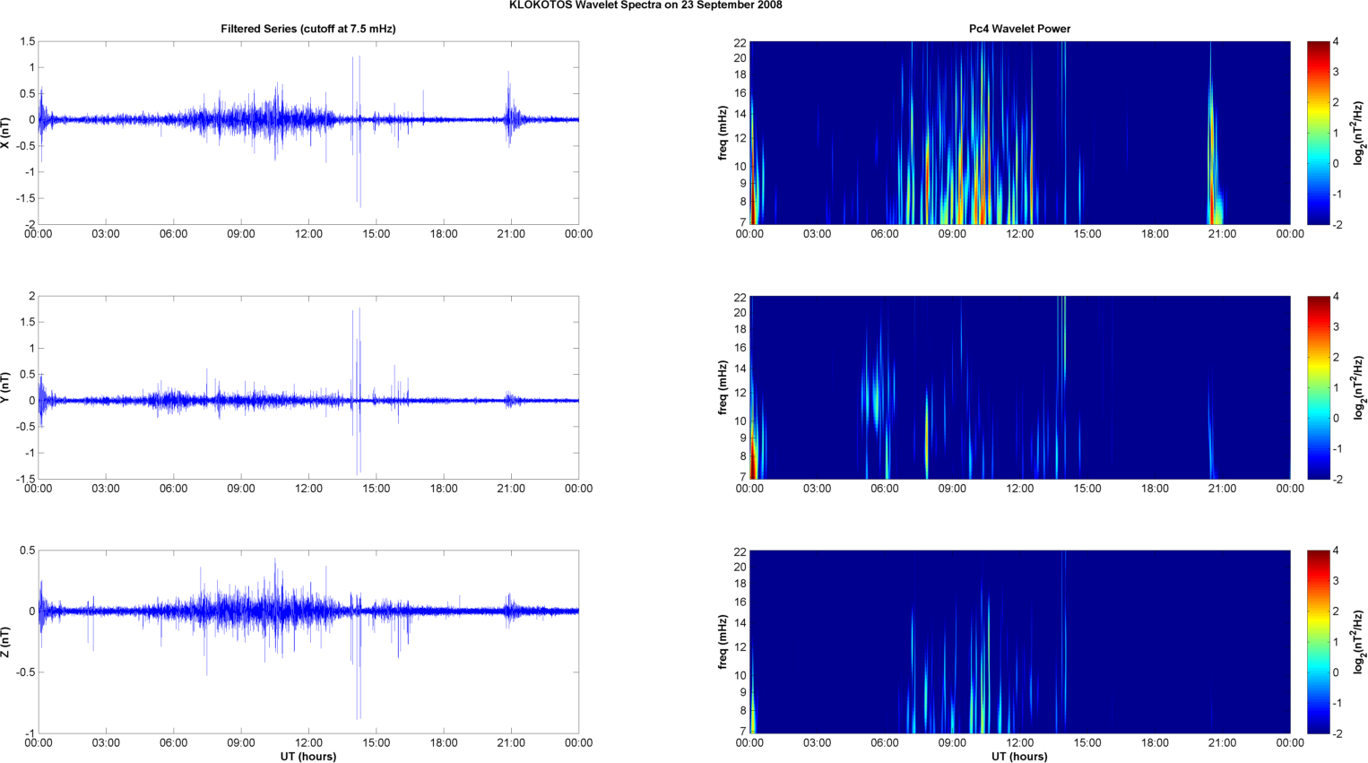Screen dimensions: 1368x763
Task: Click the Y (nT) axis label
Action: (6, 387)
